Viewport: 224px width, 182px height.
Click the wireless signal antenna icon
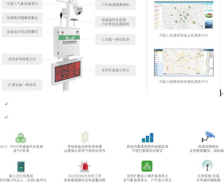(207, 166)
